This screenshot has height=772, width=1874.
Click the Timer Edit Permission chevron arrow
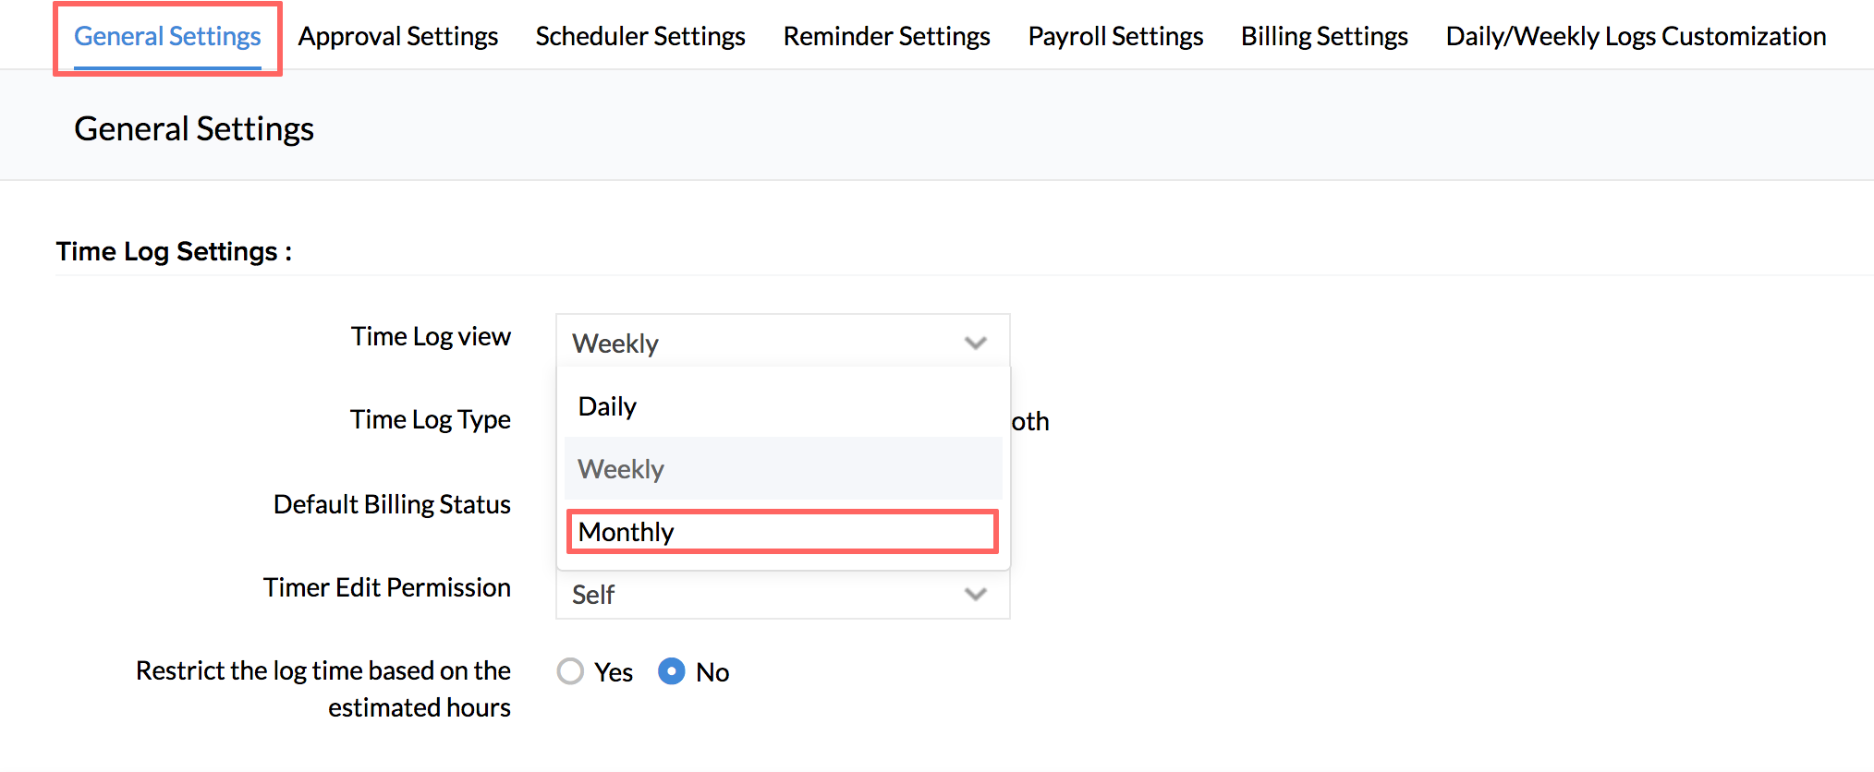point(975,594)
